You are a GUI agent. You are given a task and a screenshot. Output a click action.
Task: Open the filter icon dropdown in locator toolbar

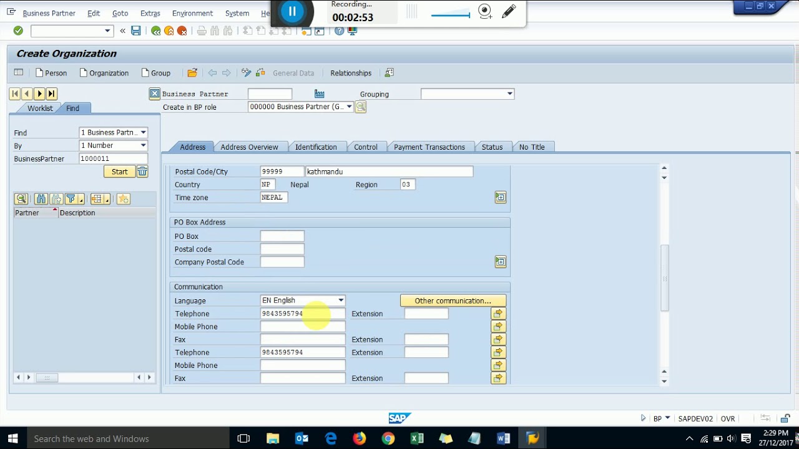coord(81,200)
